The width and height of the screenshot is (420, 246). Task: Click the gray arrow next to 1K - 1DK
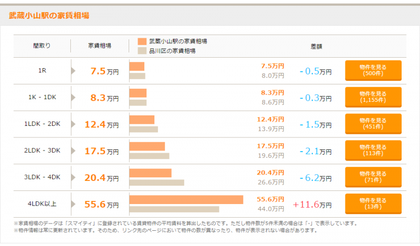point(73,98)
